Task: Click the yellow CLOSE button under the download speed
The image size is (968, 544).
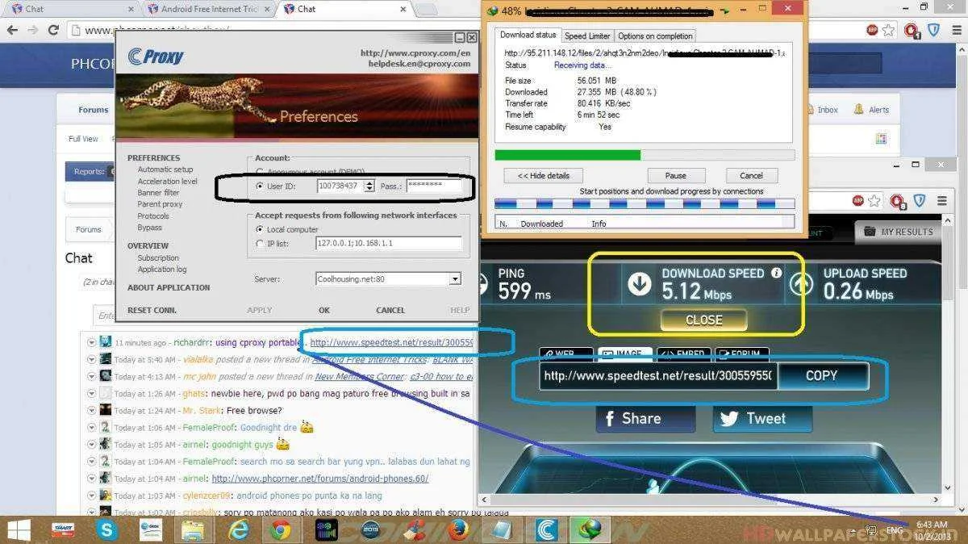Action: click(703, 320)
